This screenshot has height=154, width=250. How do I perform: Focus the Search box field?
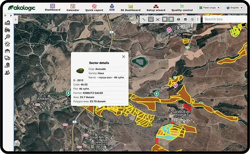point(225,19)
